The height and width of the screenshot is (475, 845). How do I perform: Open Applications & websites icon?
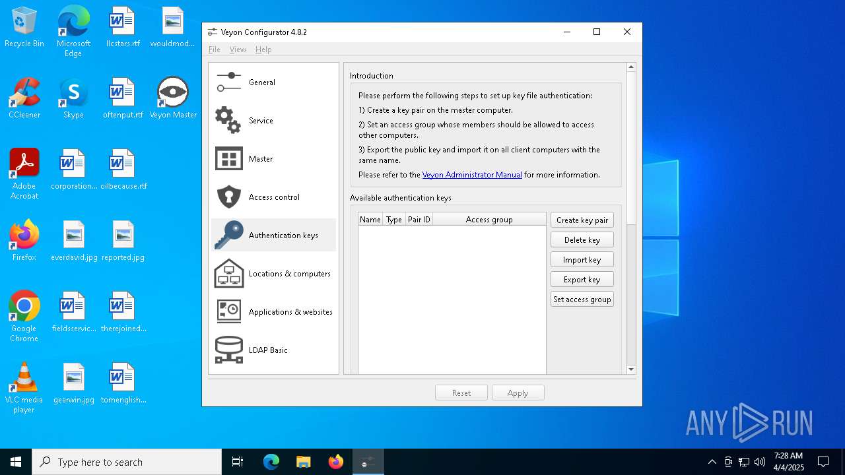[x=229, y=311]
